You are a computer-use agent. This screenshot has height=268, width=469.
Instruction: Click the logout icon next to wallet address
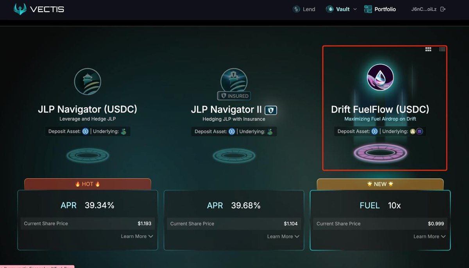point(442,9)
